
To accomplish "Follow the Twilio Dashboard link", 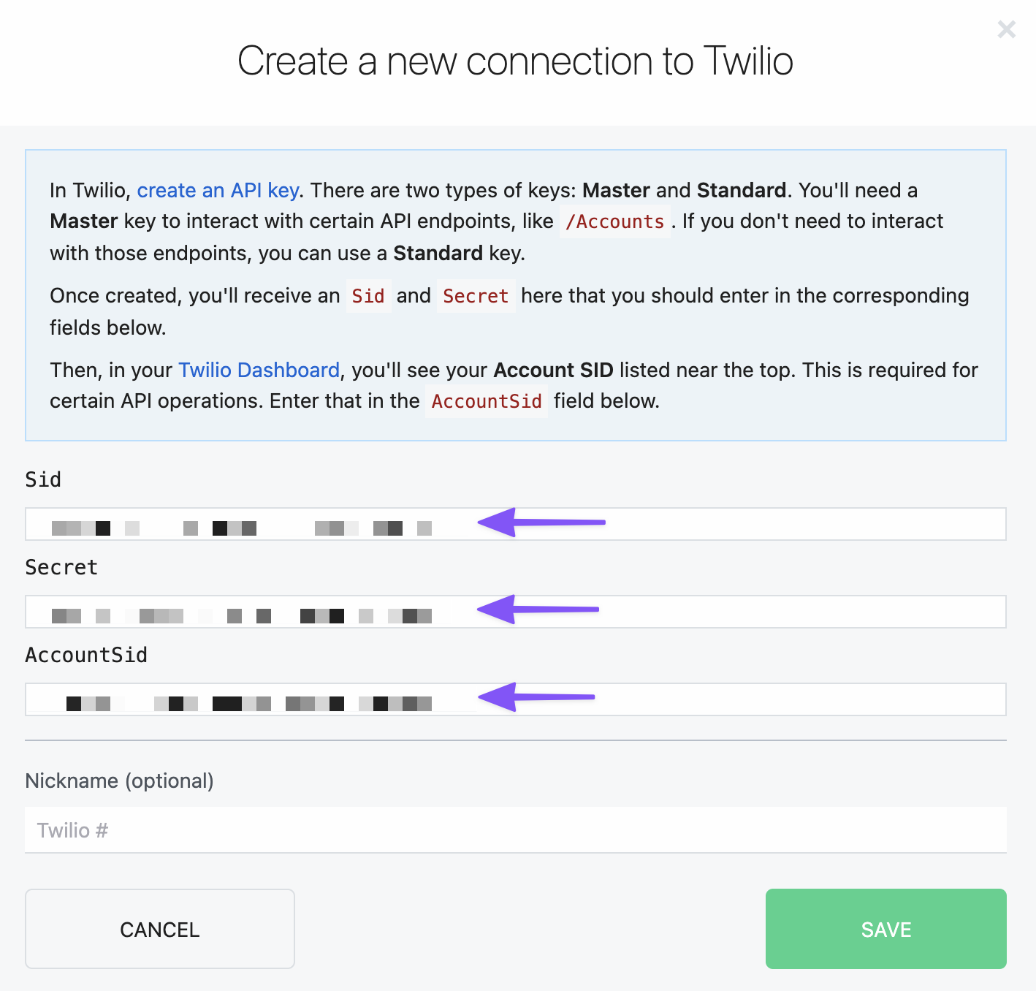I will pyautogui.click(x=259, y=370).
